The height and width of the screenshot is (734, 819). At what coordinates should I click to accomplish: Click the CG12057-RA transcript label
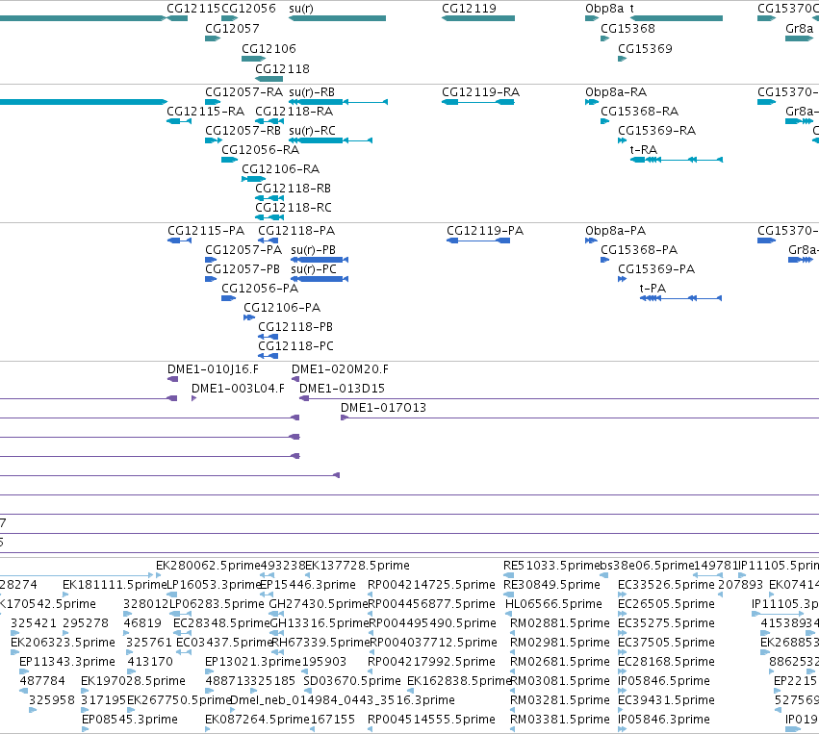(x=243, y=92)
